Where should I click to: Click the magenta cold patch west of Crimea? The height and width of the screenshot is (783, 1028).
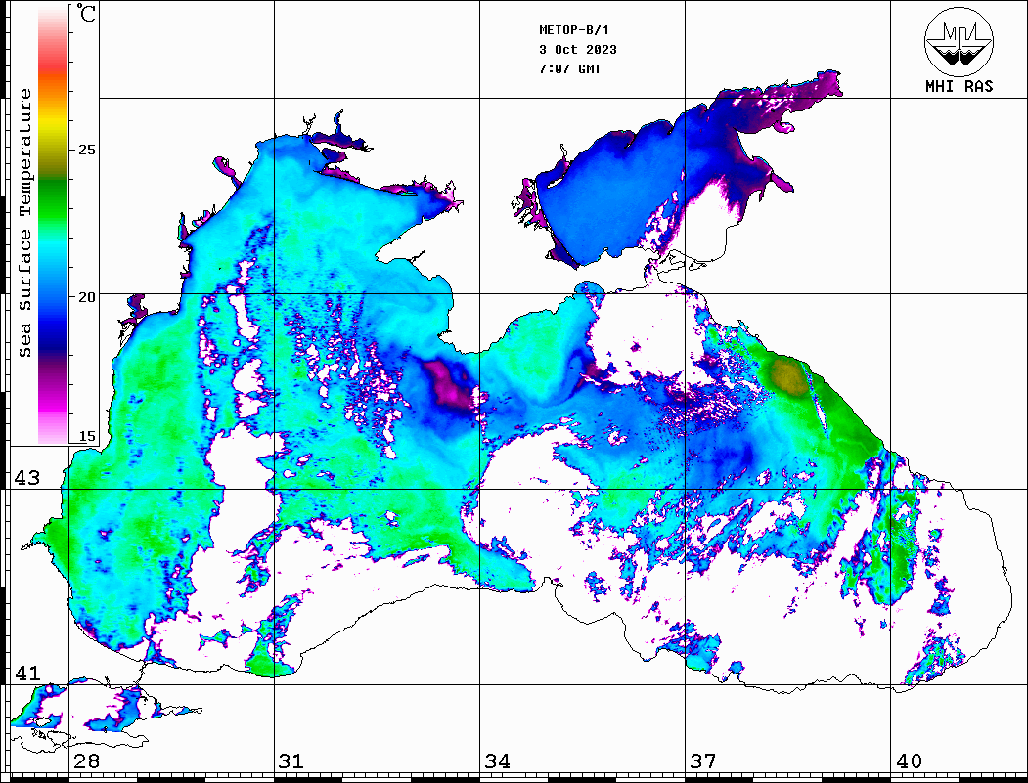click(448, 383)
